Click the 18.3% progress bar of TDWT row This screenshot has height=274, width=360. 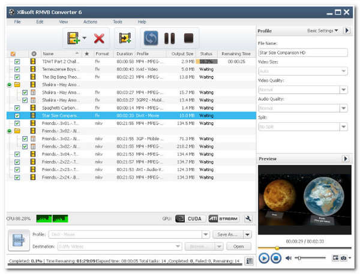click(206, 62)
